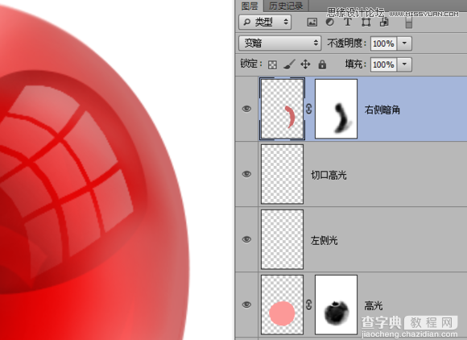
Task: Select the 右侧暗角 layer mask thumbnail
Action: (x=336, y=109)
